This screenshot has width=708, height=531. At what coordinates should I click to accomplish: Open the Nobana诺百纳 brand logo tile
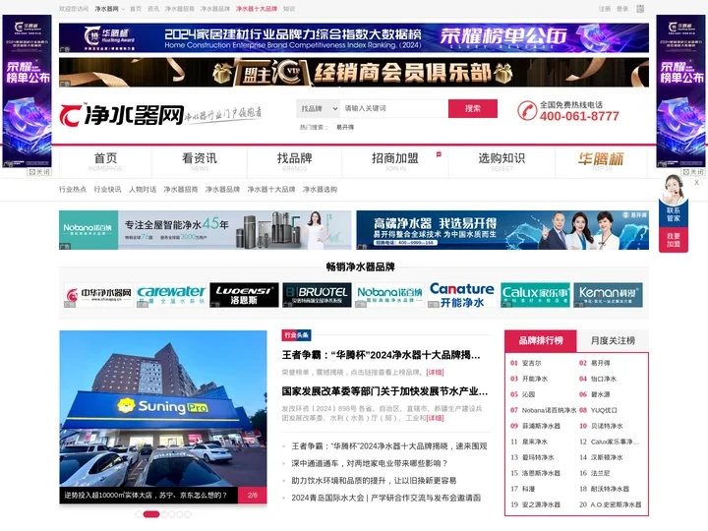[x=389, y=295]
